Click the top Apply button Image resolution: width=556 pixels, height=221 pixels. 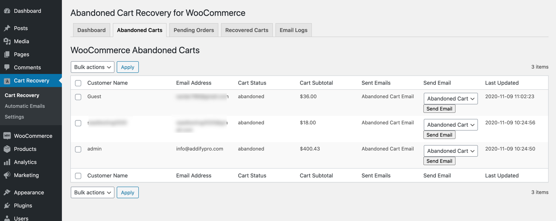(x=128, y=67)
